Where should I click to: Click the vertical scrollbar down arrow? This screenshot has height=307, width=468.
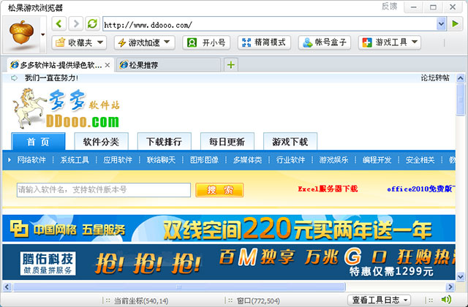460,276
